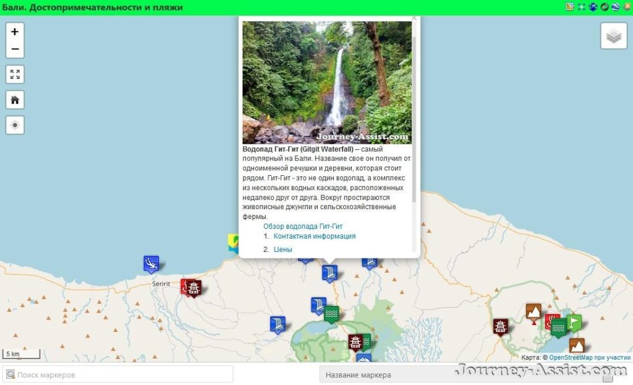Open link Обзор водопада Гит-Гит
The image size is (633, 385).
303,226
